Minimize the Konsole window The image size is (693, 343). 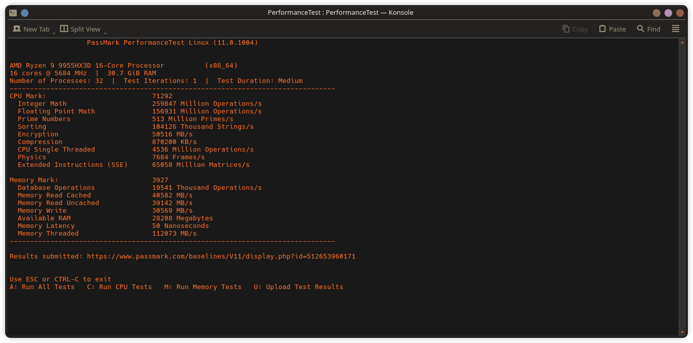coord(656,13)
